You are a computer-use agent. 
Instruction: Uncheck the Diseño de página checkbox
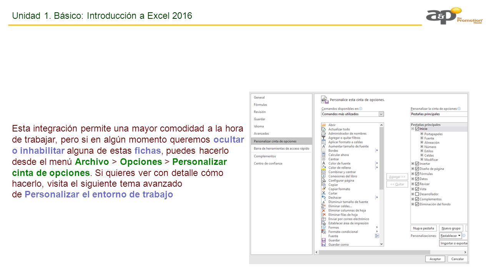pyautogui.click(x=417, y=169)
